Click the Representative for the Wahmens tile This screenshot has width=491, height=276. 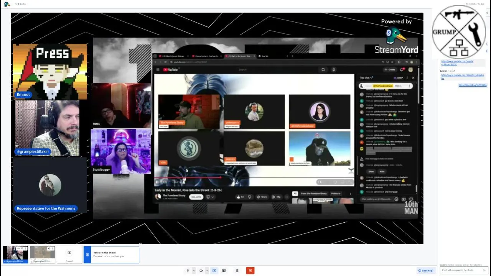coord(50,185)
